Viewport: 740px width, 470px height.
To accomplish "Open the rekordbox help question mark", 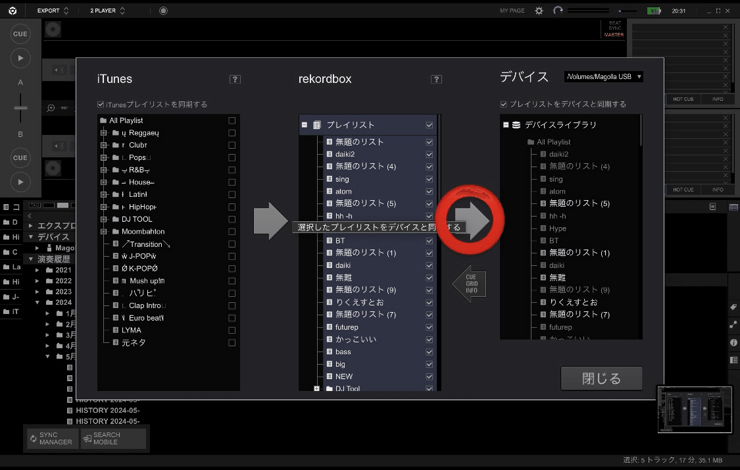I will 436,80.
